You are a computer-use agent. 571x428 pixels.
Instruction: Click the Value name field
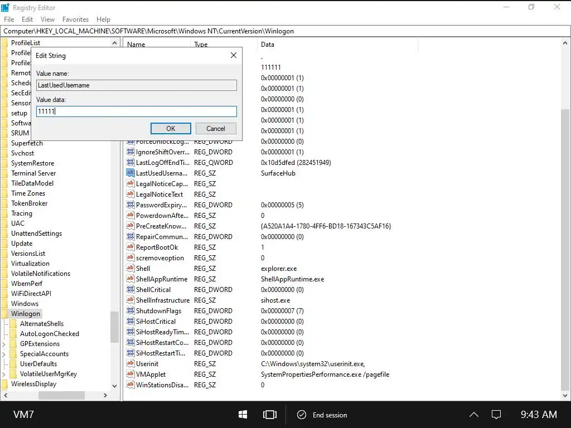[137, 85]
